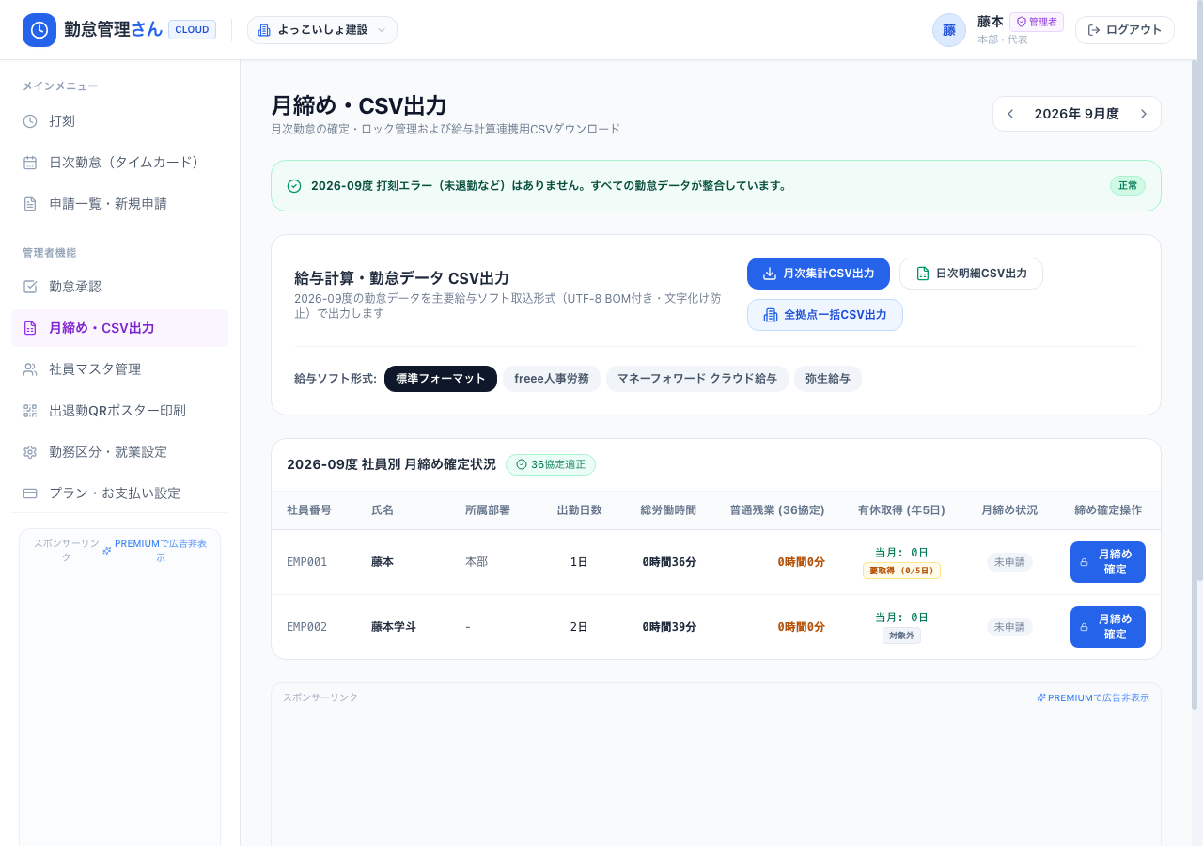
Task: Click the page vertical scrollbar
Action: pos(1195,385)
